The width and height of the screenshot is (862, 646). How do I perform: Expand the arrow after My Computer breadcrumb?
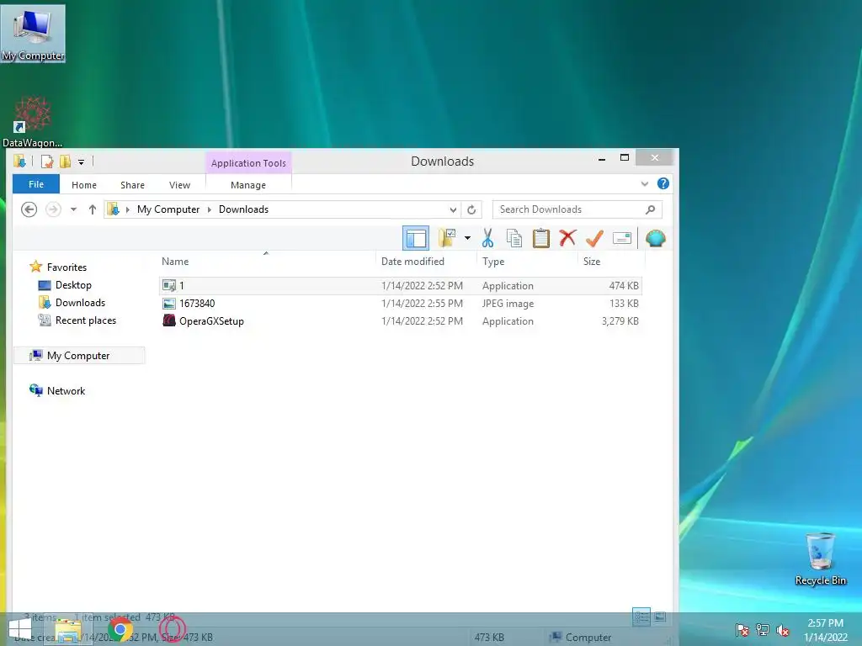point(210,209)
